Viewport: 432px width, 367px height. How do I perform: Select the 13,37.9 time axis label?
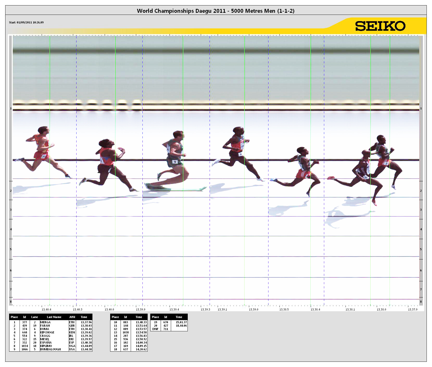pyautogui.click(x=412, y=309)
